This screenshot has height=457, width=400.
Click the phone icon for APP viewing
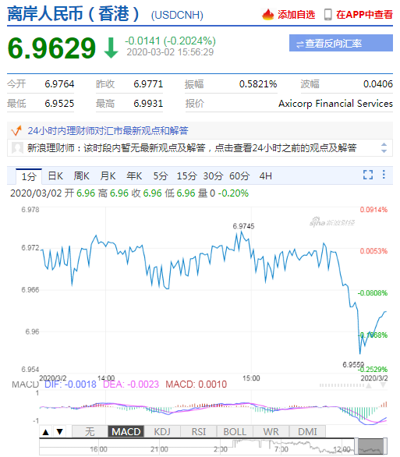(x=328, y=14)
